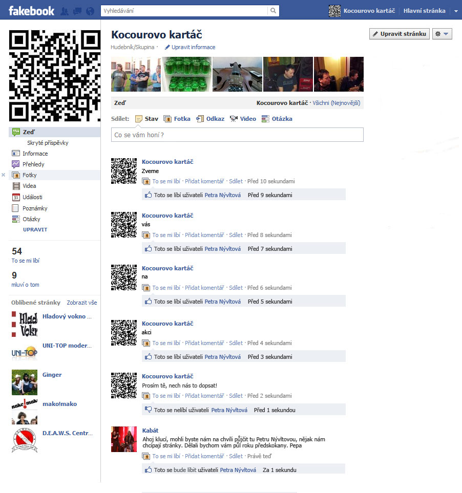Click the thumbs-down icon on 'nelíbí' row

tap(148, 410)
